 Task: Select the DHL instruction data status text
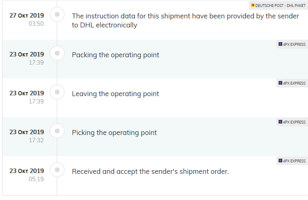coord(185,20)
